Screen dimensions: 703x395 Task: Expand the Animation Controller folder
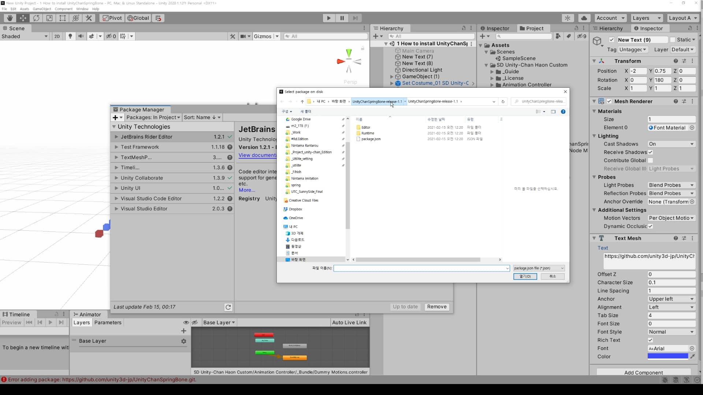492,84
